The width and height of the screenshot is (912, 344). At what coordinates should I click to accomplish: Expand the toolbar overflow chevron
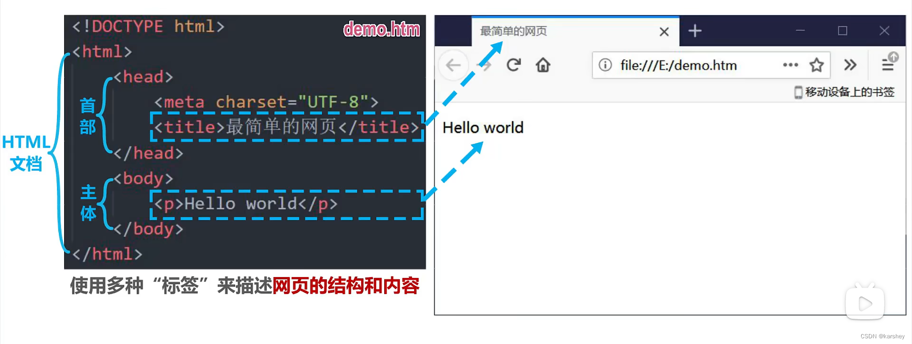click(850, 65)
